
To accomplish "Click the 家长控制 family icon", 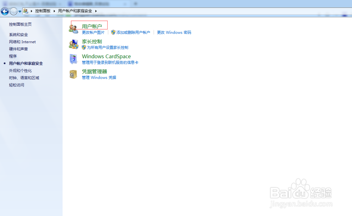I will (74, 44).
